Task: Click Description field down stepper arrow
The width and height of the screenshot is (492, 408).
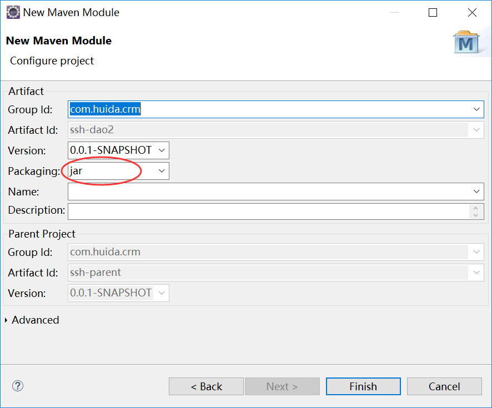Action: point(476,215)
